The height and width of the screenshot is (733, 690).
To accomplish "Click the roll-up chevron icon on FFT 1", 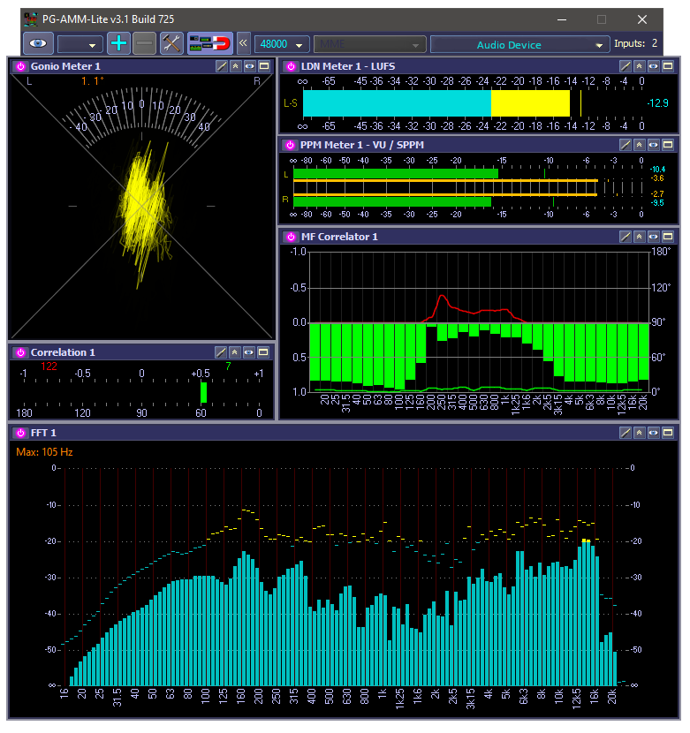I will [640, 433].
